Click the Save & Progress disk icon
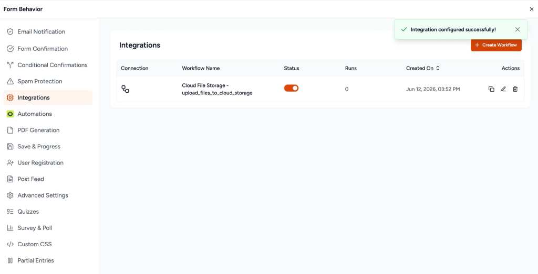This screenshot has height=274, width=538. pos(11,146)
